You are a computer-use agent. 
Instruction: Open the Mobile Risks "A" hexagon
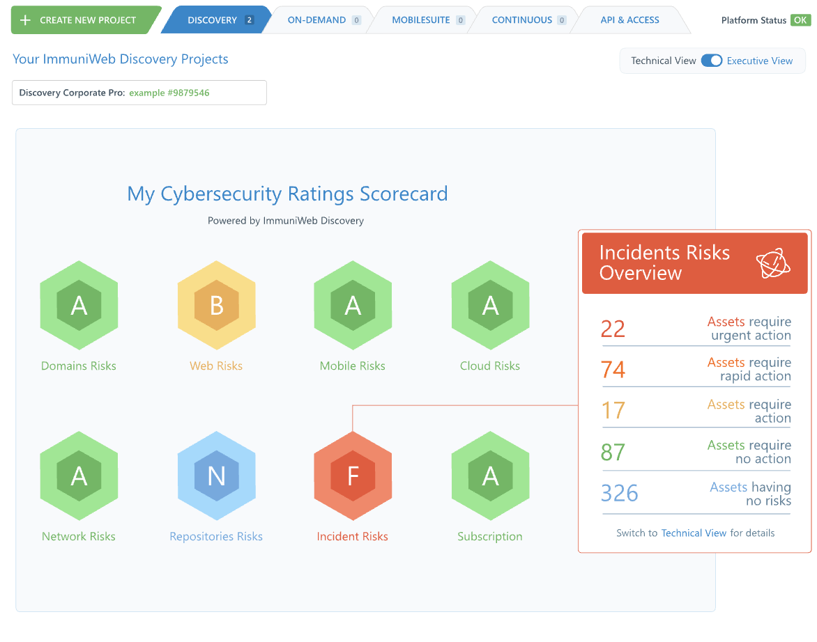pos(353,305)
